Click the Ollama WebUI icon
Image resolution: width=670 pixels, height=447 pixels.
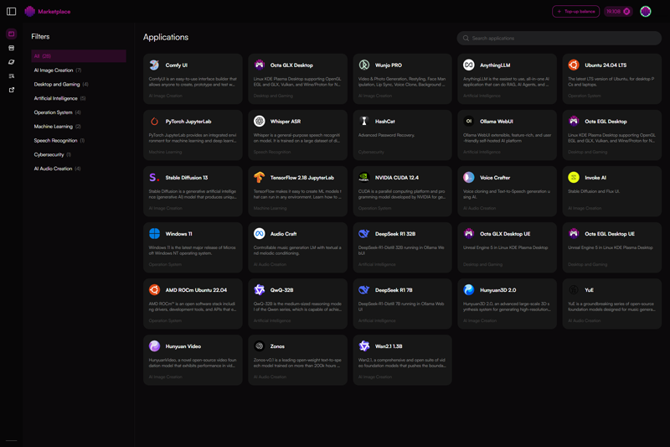[x=469, y=121]
